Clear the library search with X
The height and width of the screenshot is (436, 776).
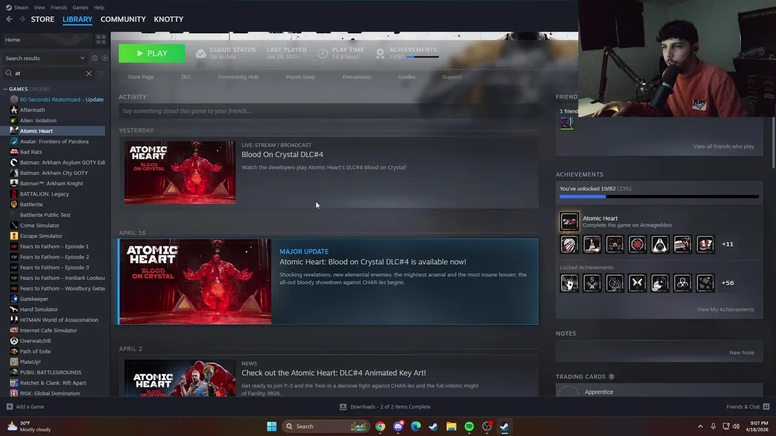point(89,73)
